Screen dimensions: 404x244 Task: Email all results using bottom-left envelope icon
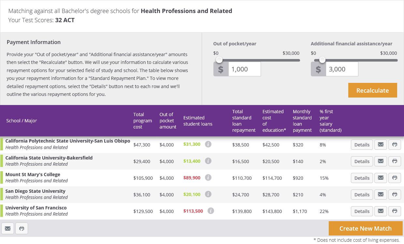pyautogui.click(x=7, y=228)
